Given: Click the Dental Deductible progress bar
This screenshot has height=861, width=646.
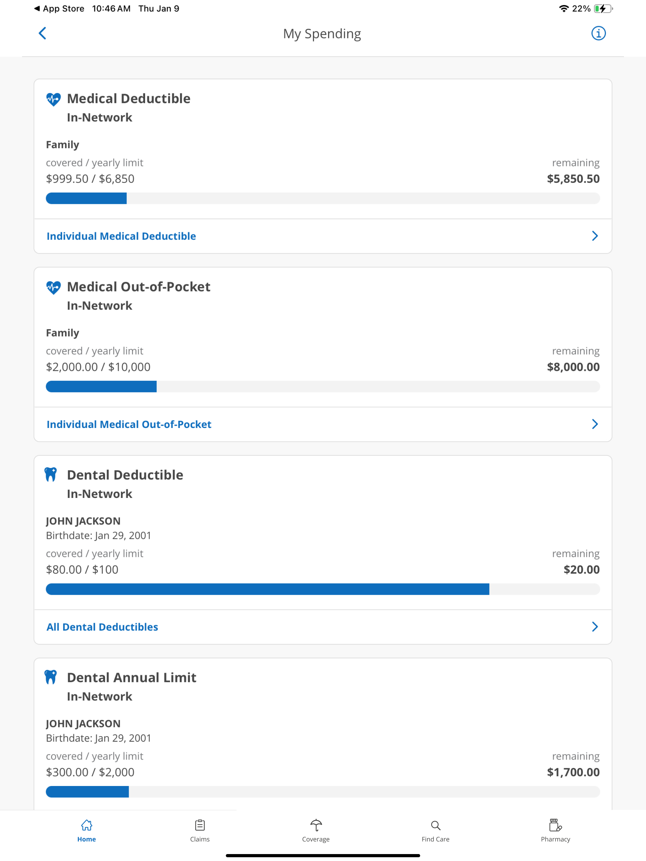Looking at the screenshot, I should click(323, 589).
